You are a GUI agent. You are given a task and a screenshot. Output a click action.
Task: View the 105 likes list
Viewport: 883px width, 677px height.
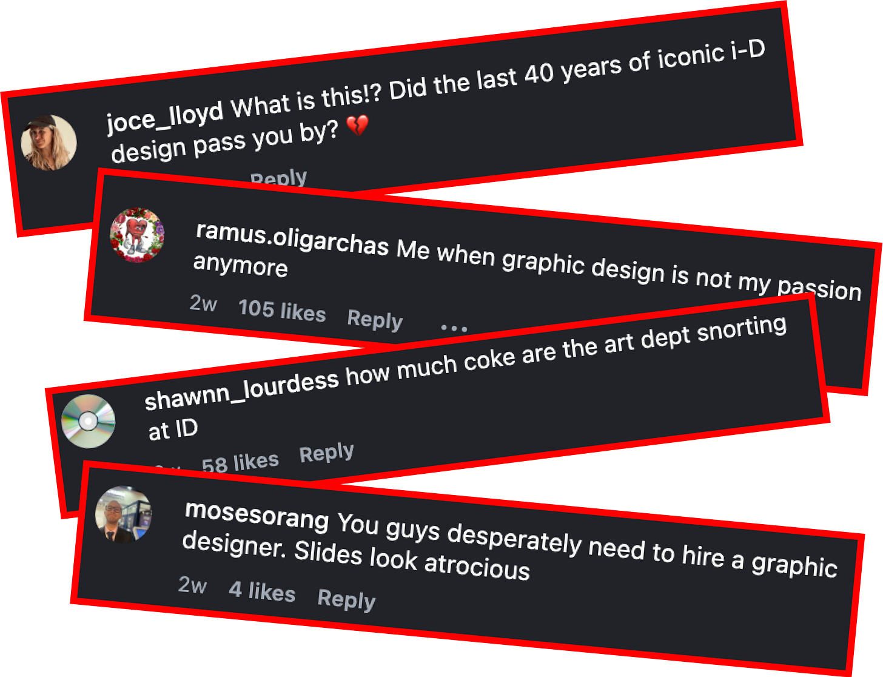(x=282, y=311)
